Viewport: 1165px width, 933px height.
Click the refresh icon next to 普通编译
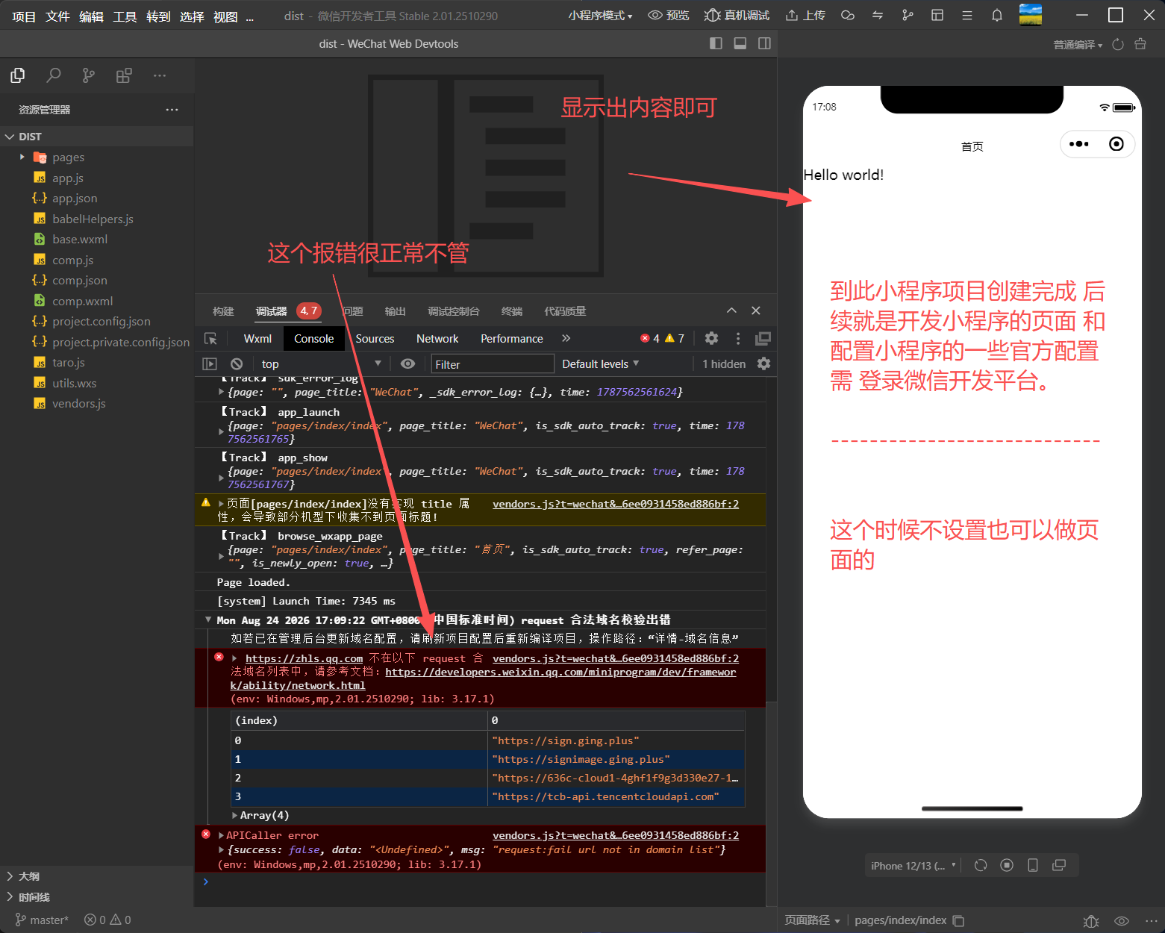pyautogui.click(x=1118, y=45)
